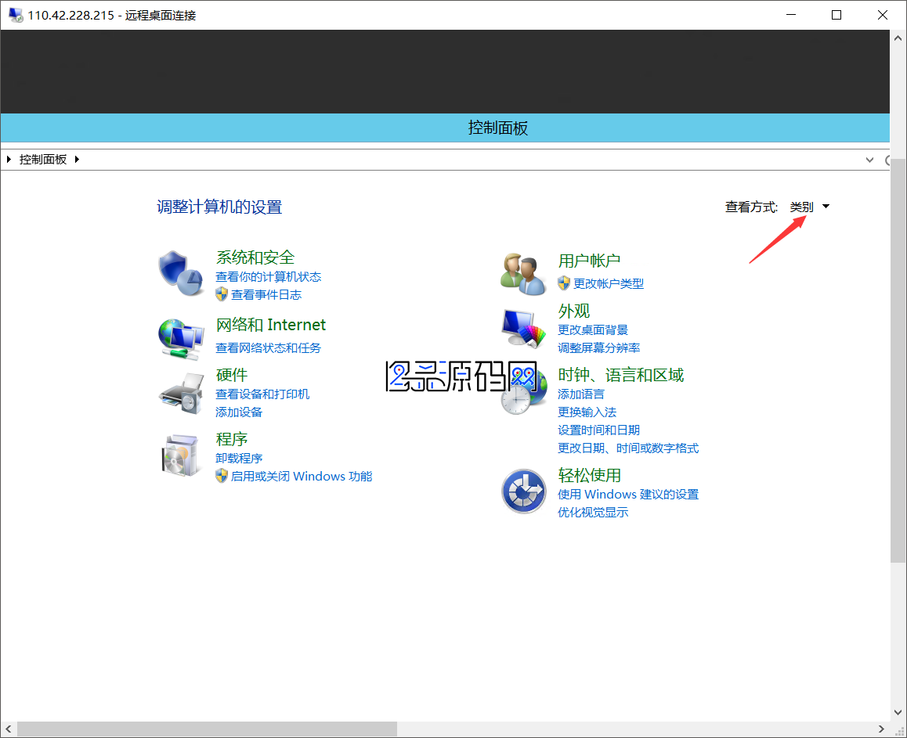
Task: Open 更改日期、时间或数字格式 link
Action: pos(628,448)
